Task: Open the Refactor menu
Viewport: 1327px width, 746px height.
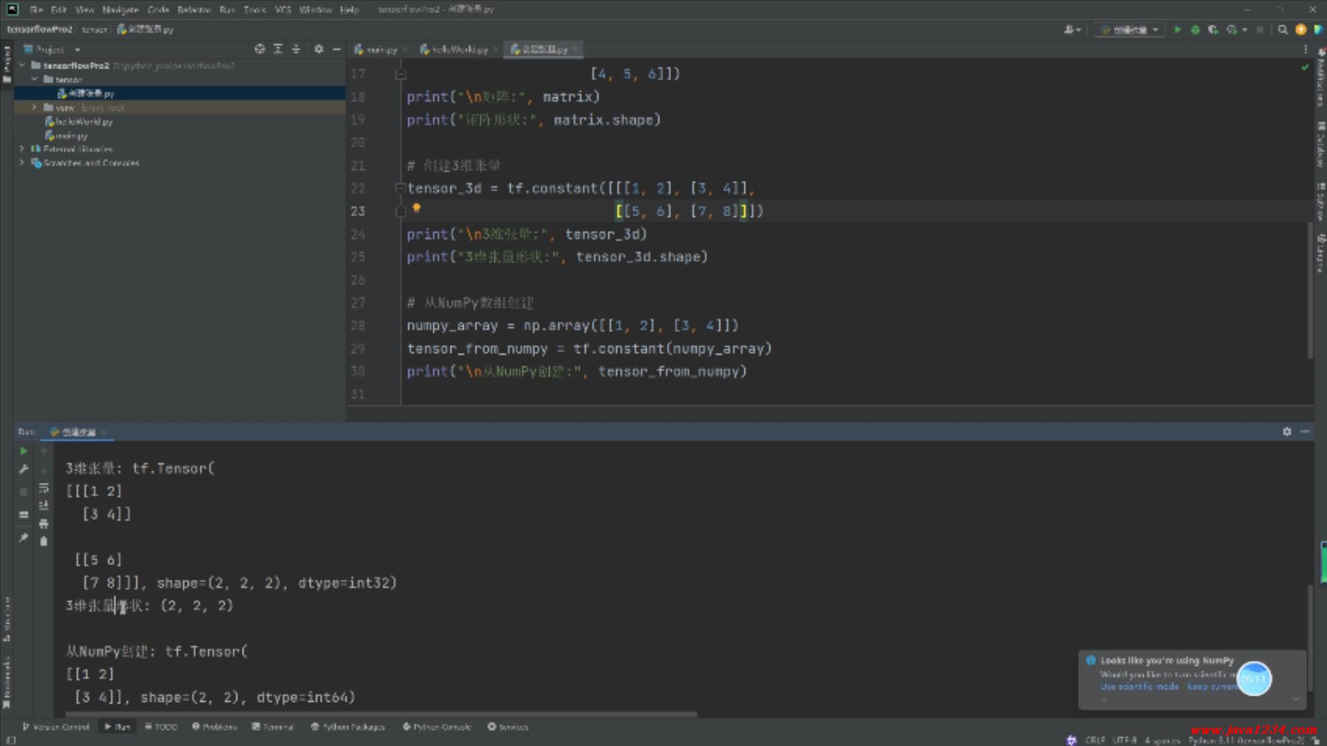Action: pos(194,10)
